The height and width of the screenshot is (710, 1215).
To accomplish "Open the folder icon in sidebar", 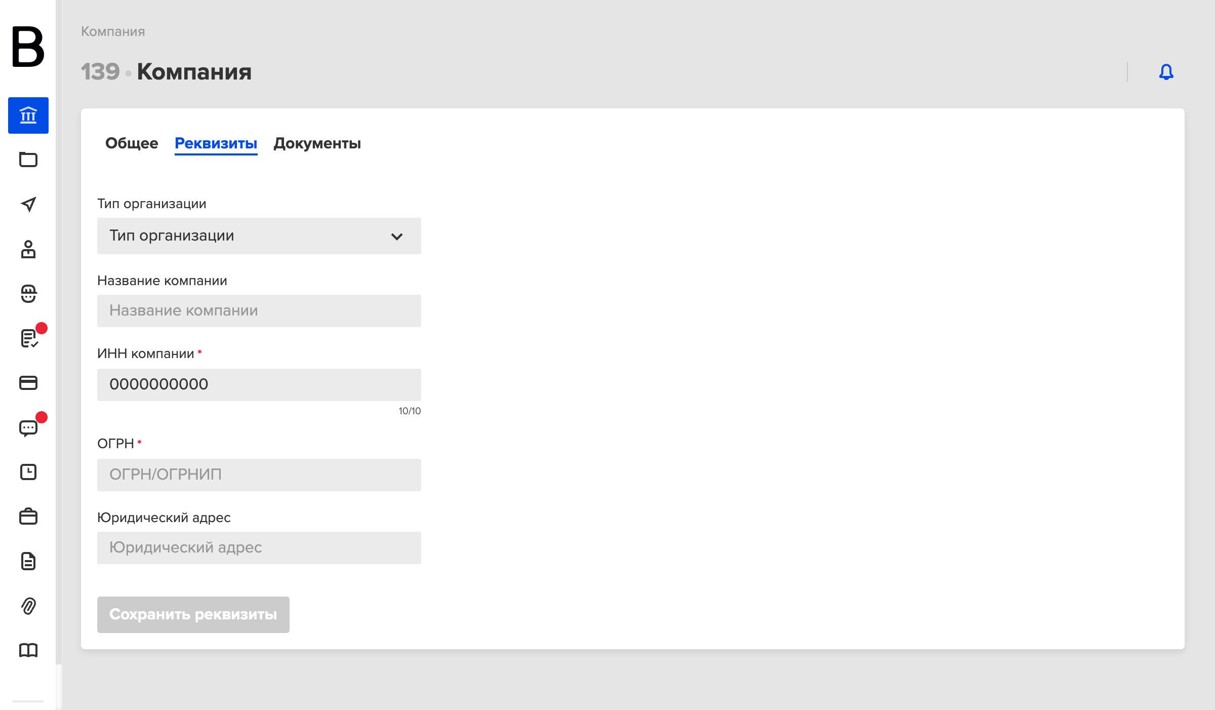I will coord(28,160).
